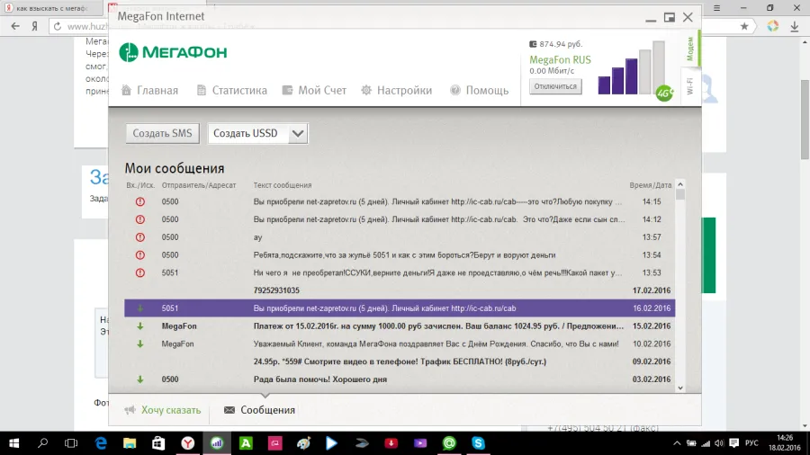The height and width of the screenshot is (455, 810).
Task: Click the taskbar volume icon
Action: tap(719, 443)
